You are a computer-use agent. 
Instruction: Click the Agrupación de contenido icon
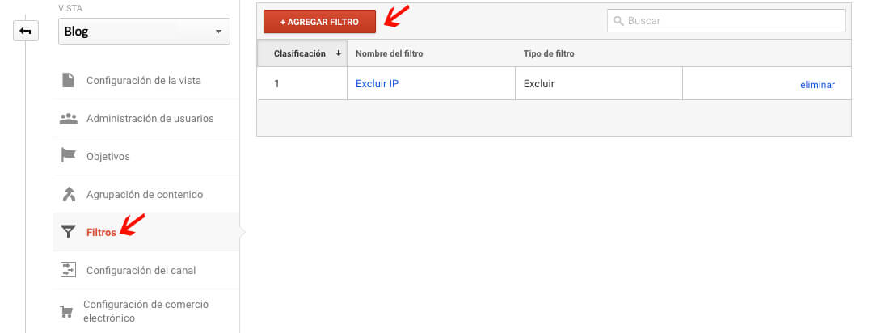coord(68,194)
